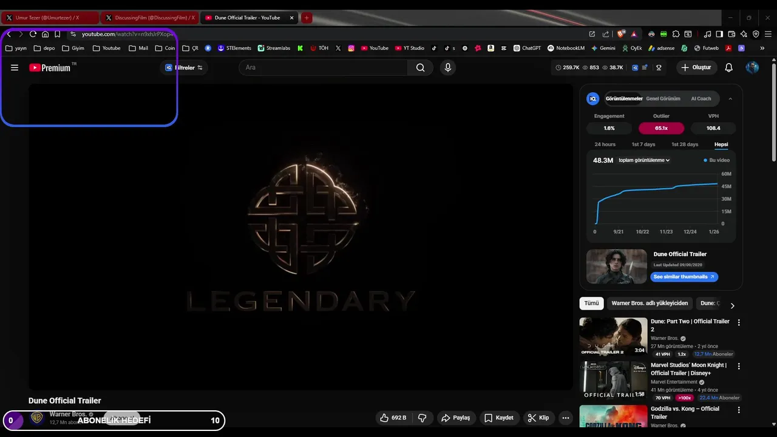Click the Kaydet save button
Screen dimensions: 777x437
click(x=499, y=418)
